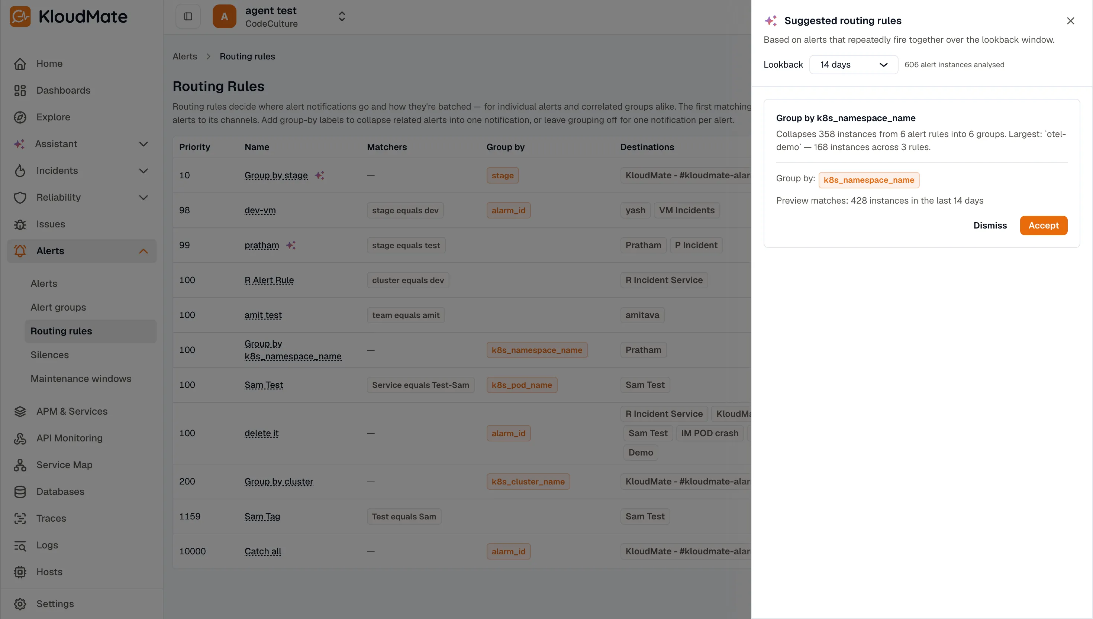Open Settings via the gear icon

pyautogui.click(x=20, y=604)
